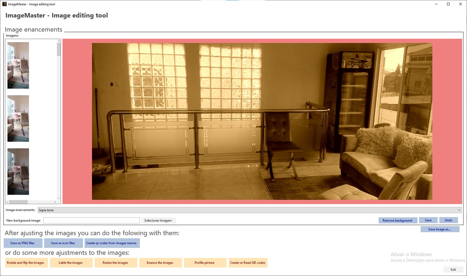Click Save image as...
The height and width of the screenshot is (276, 467).
pos(440,229)
